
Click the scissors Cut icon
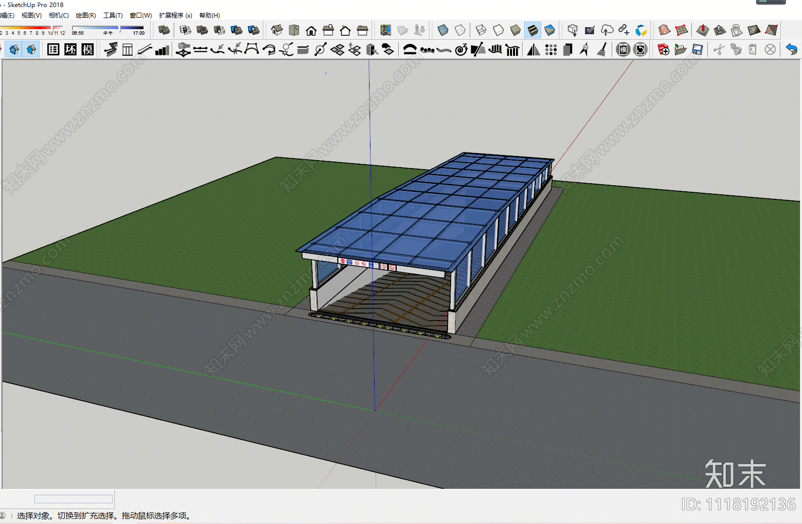click(x=719, y=49)
